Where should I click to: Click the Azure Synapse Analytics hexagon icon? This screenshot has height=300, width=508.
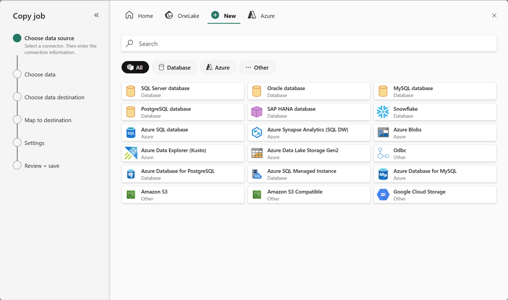click(x=257, y=133)
